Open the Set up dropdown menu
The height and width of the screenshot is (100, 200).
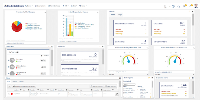[83, 6]
